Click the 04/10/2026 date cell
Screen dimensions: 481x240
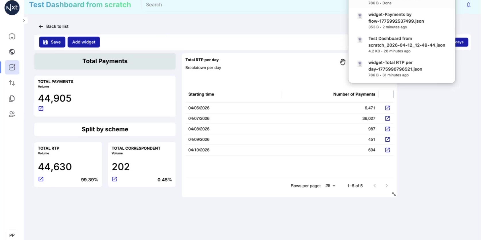tap(199, 150)
